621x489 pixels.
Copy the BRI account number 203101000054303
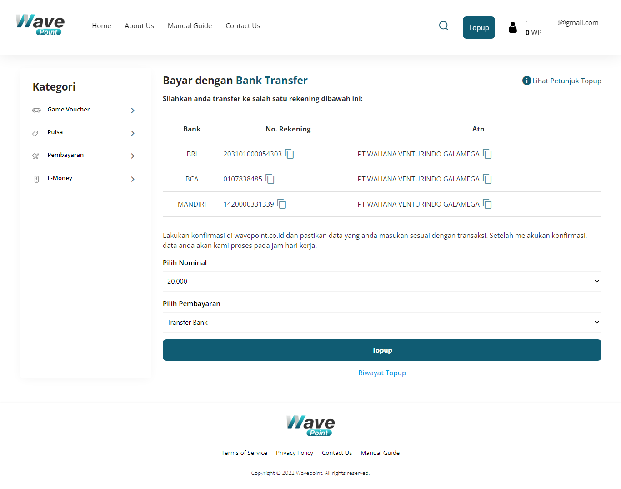click(290, 154)
